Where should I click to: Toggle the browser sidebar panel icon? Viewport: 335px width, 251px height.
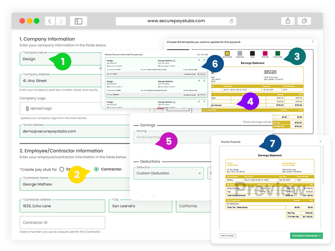coord(78,21)
